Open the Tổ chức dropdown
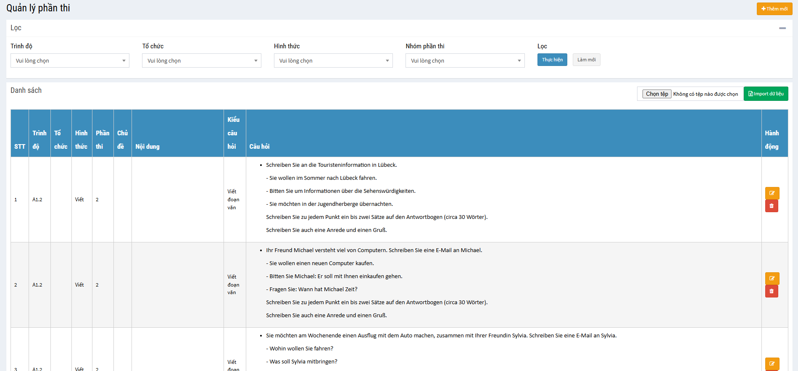Screen dimensions: 798x371 pos(201,61)
